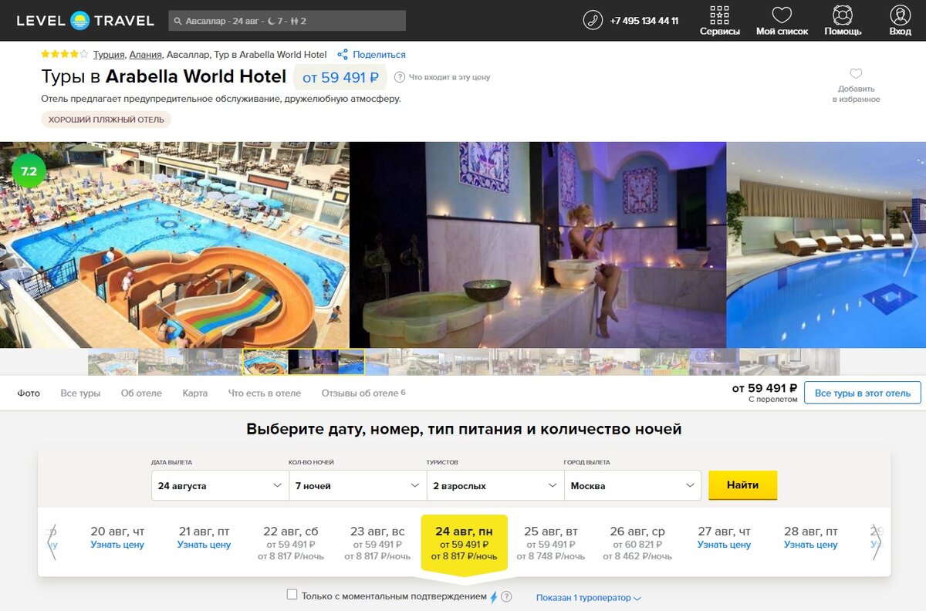Click Узнать цену for 21 авг
Image resolution: width=926 pixels, height=611 pixels.
[204, 545]
